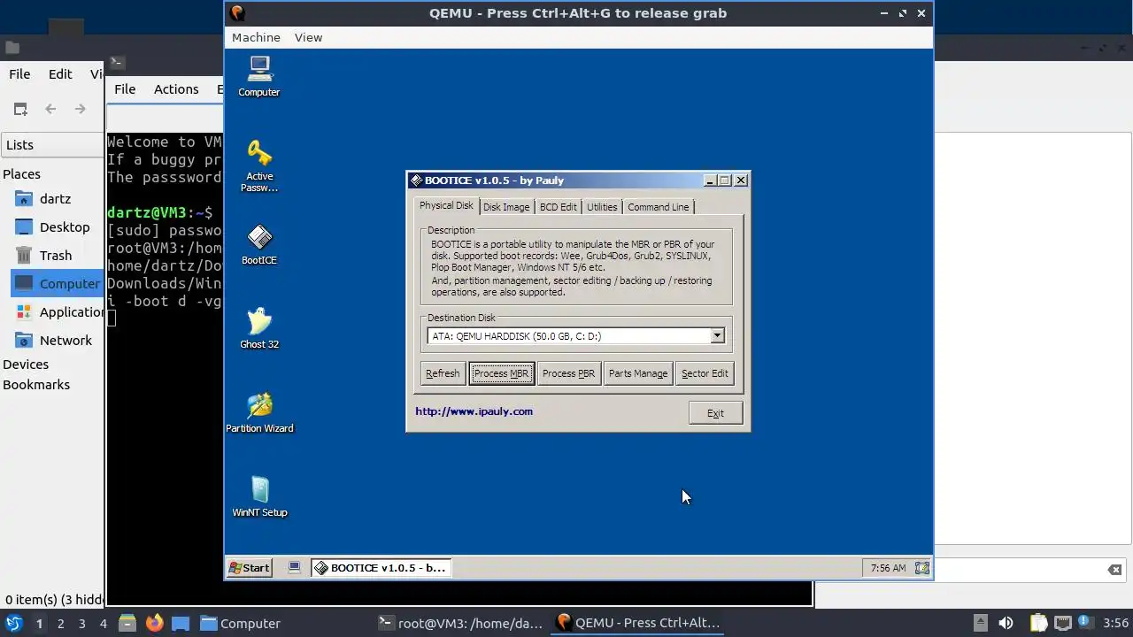Click the notification icon in system tray
This screenshot has height=637, width=1133.
pyautogui.click(x=1085, y=623)
